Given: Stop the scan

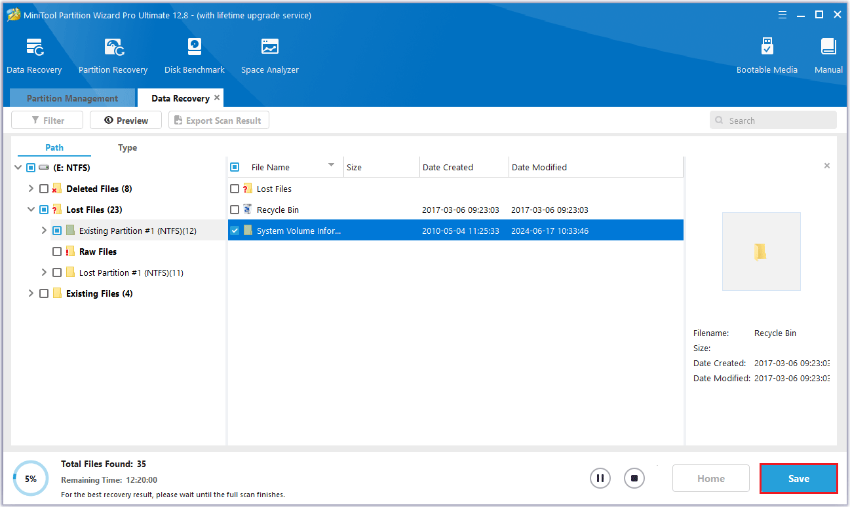Looking at the screenshot, I should pyautogui.click(x=634, y=478).
